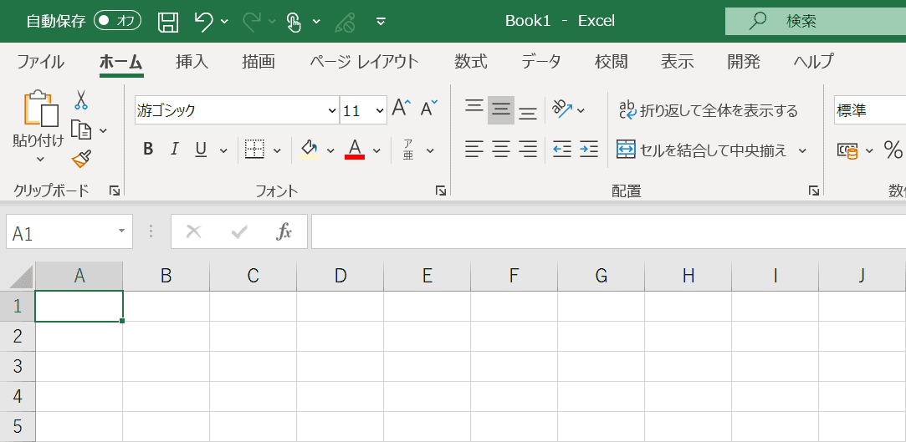Click the Save floppy disk icon
Viewport: 906px width, 442px height.
168,22
